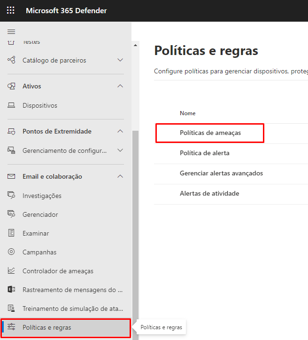Collapse the Ativos section chevron
Image resolution: width=308 pixels, height=340 pixels.
pyautogui.click(x=120, y=86)
